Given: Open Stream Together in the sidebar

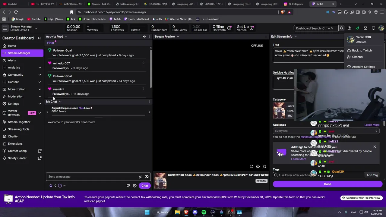Looking at the screenshot, I should point(22,122).
